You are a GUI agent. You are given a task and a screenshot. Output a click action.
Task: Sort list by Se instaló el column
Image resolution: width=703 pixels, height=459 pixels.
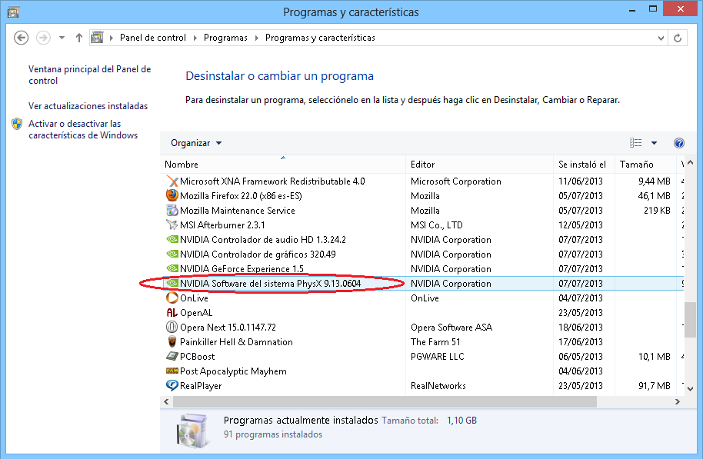pyautogui.click(x=585, y=164)
